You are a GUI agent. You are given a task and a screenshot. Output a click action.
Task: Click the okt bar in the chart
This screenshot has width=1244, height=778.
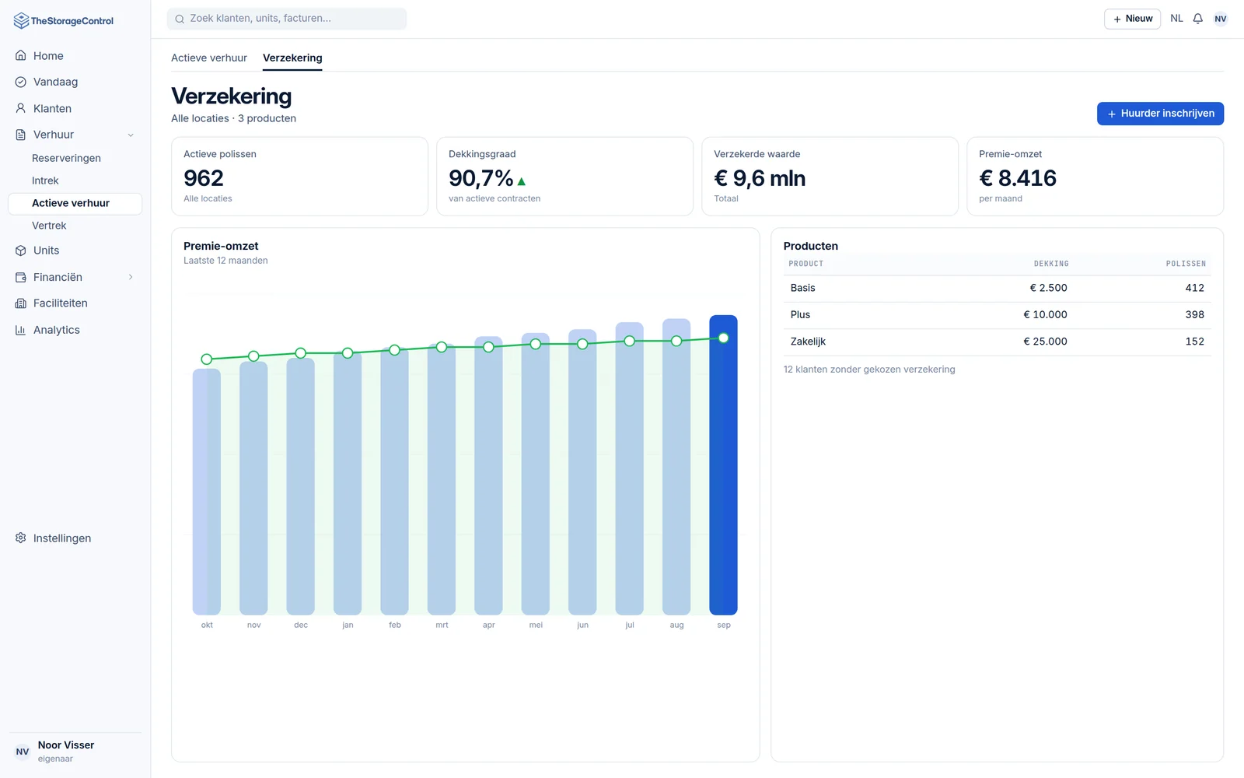click(x=207, y=492)
